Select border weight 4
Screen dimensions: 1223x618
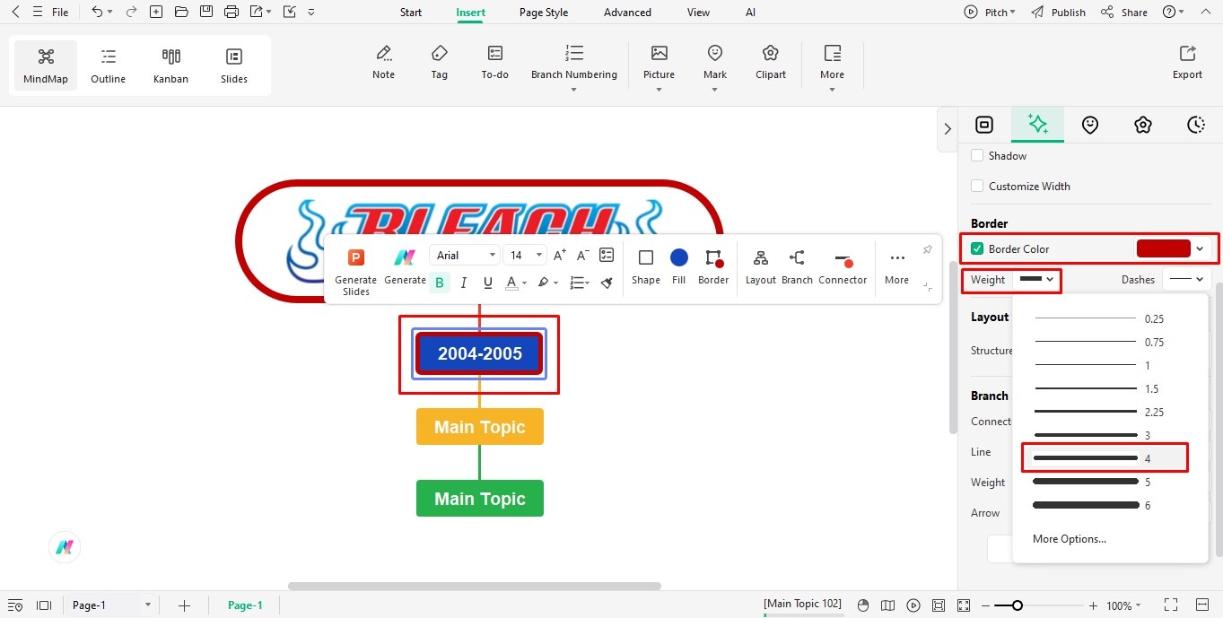click(x=1105, y=458)
